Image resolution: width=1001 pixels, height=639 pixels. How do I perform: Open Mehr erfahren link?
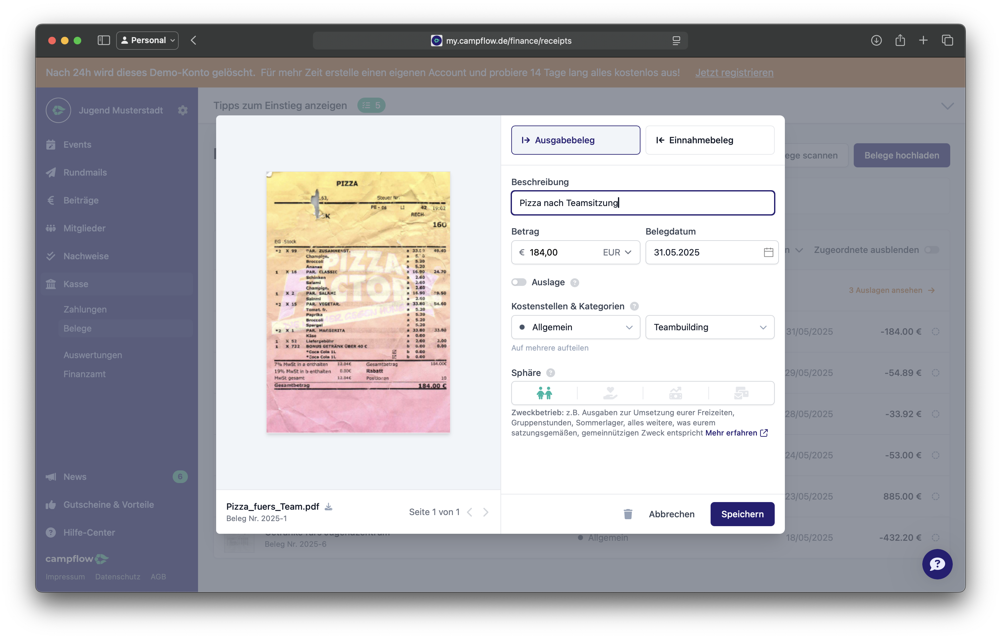(736, 433)
